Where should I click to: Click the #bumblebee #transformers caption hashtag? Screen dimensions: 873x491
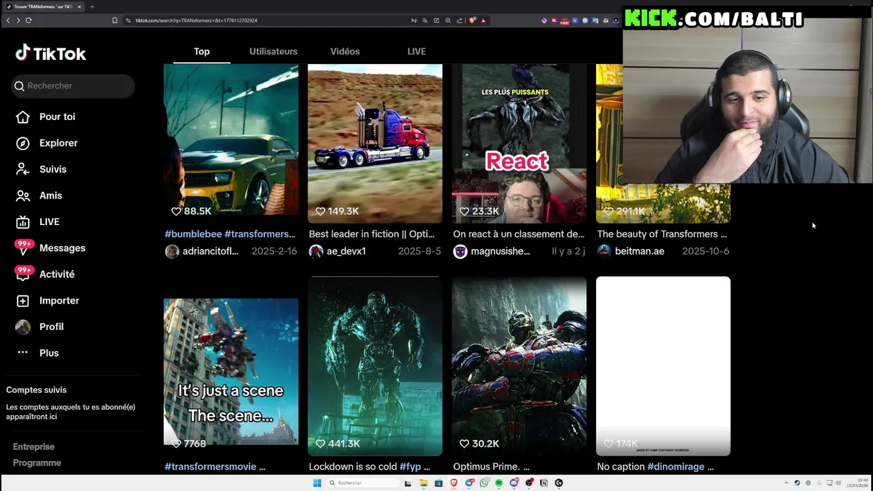coord(230,234)
